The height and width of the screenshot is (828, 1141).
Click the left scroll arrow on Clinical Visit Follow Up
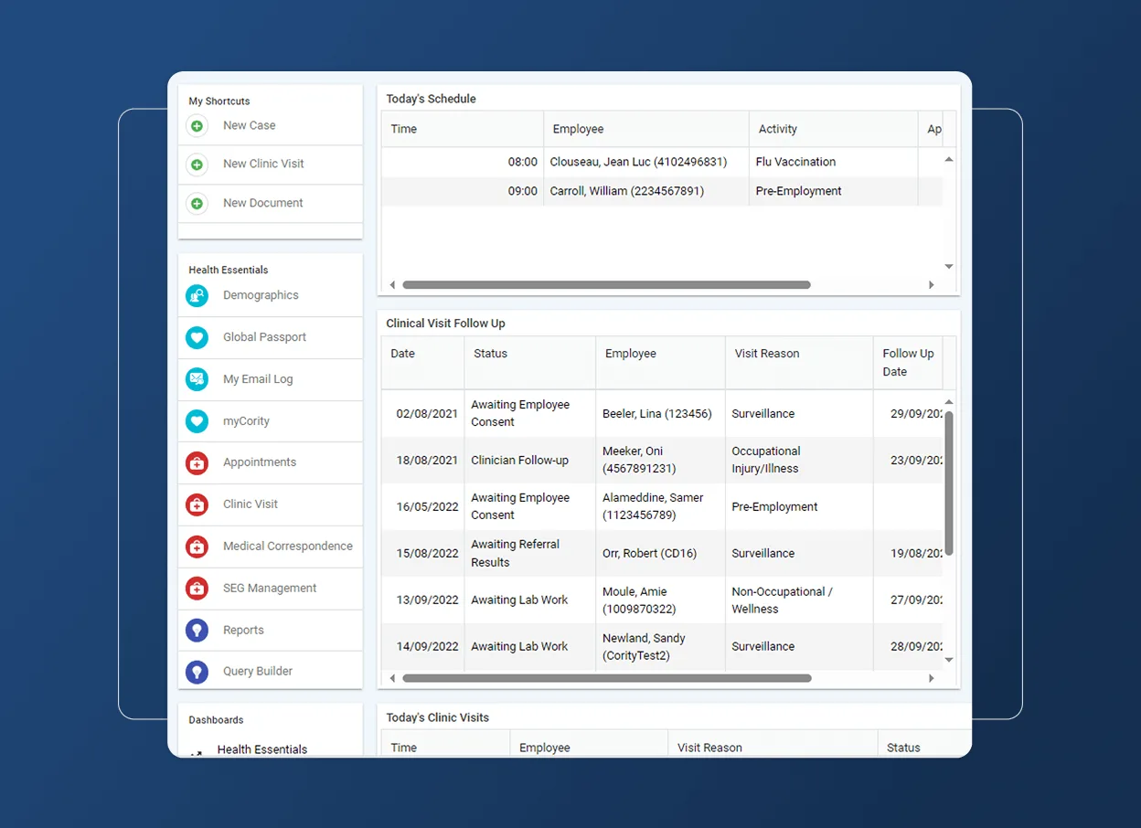392,678
